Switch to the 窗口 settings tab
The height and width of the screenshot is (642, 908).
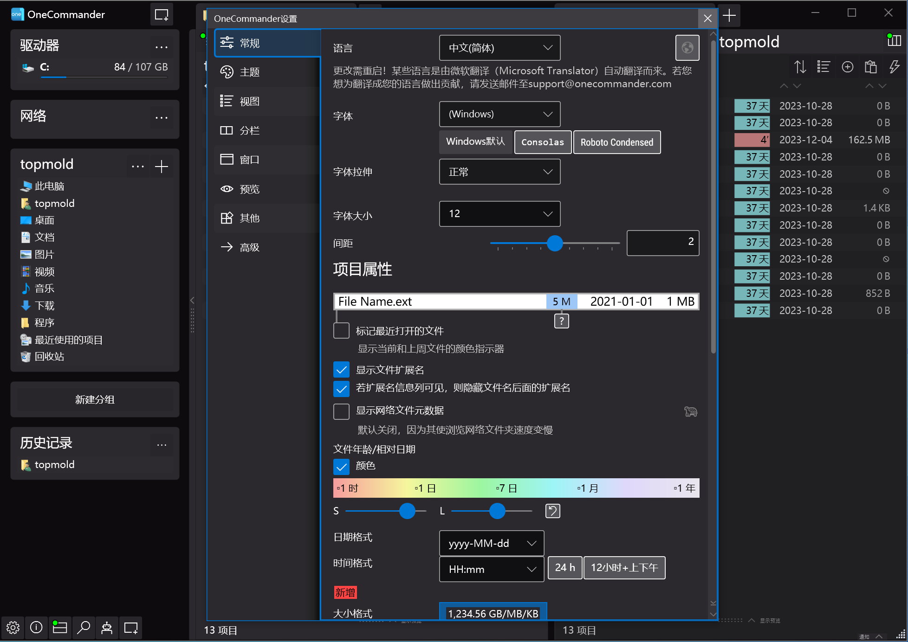click(x=267, y=160)
